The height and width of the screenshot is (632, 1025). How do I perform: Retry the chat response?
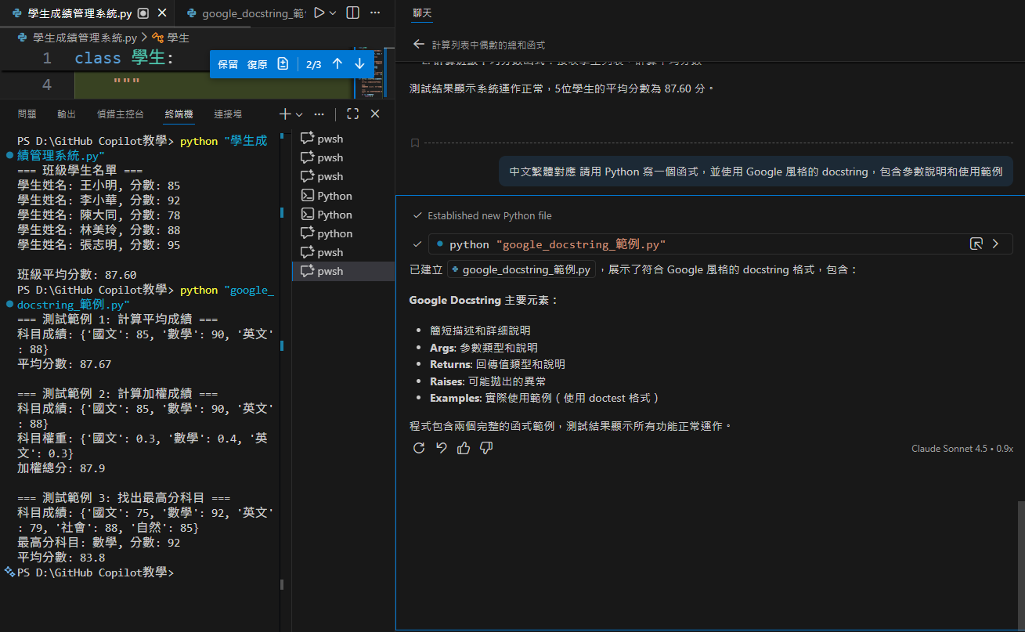[x=419, y=448]
